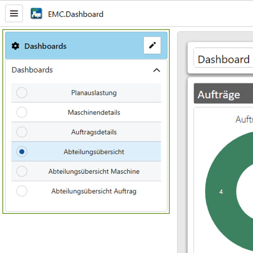The image size is (253, 253).
Task: Click the EMC.Dashboard app logo icon
Action: [x=36, y=13]
